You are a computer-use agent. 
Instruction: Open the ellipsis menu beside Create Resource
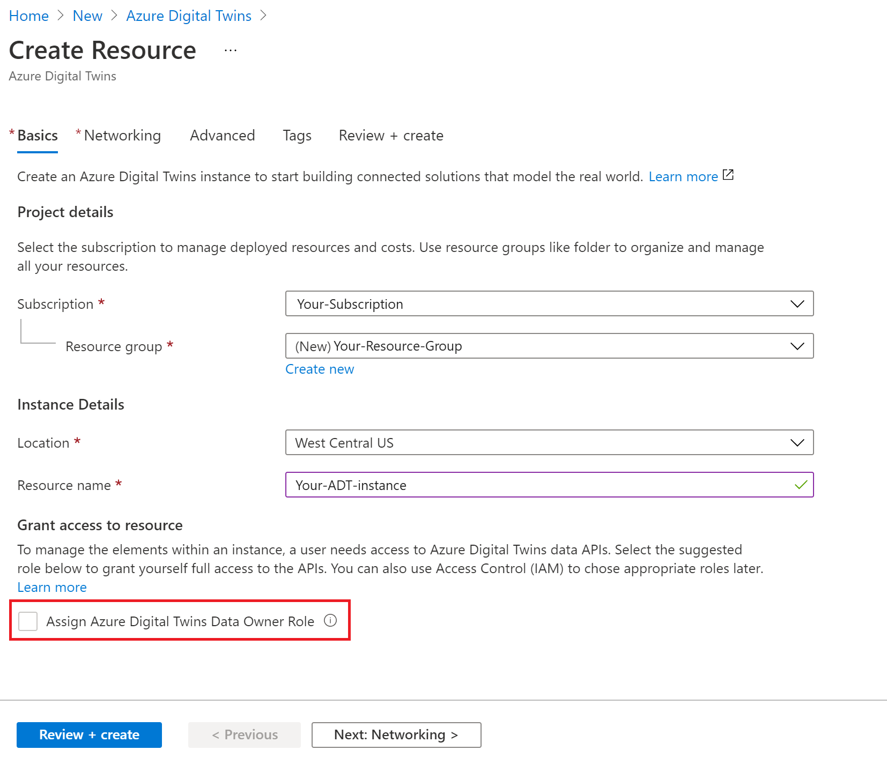click(231, 50)
